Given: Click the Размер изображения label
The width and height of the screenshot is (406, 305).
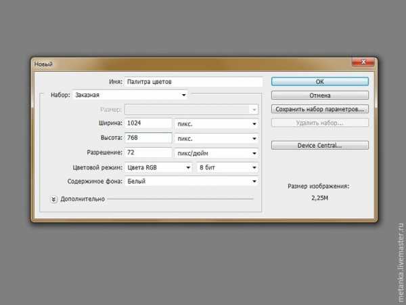Looking at the screenshot, I should [319, 186].
